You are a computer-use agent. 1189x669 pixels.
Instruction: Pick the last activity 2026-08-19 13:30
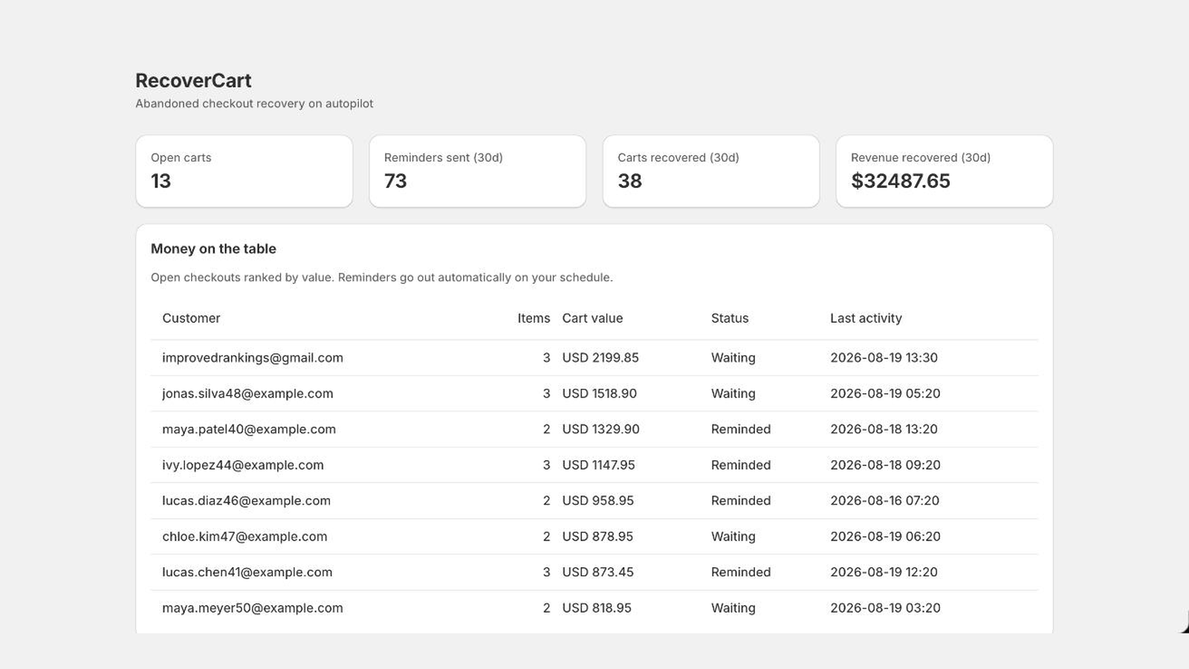884,358
